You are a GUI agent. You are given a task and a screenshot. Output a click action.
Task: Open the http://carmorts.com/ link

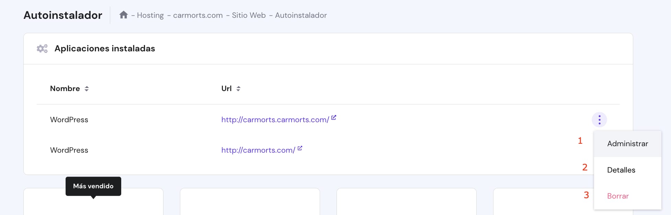pyautogui.click(x=258, y=150)
